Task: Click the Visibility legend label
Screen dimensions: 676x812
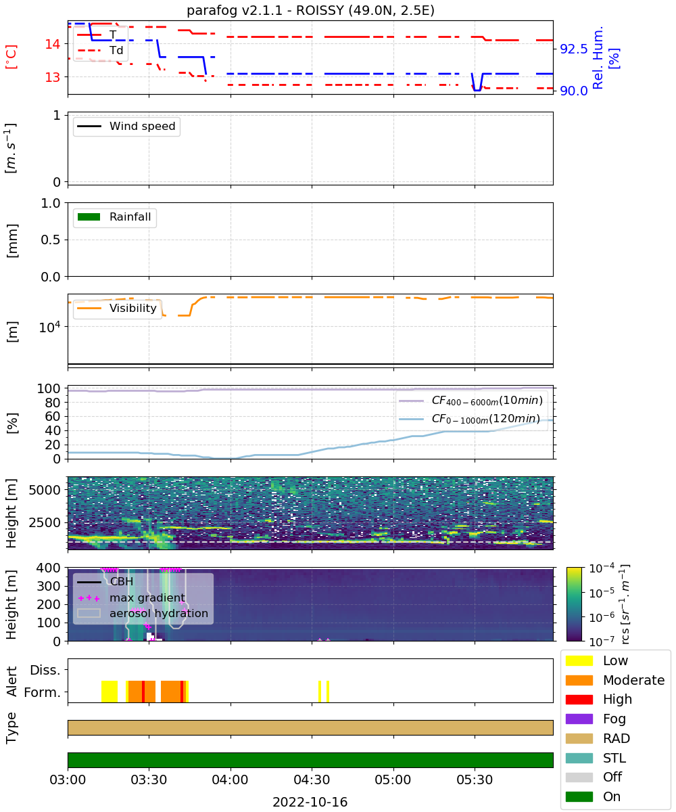Action: 133,309
